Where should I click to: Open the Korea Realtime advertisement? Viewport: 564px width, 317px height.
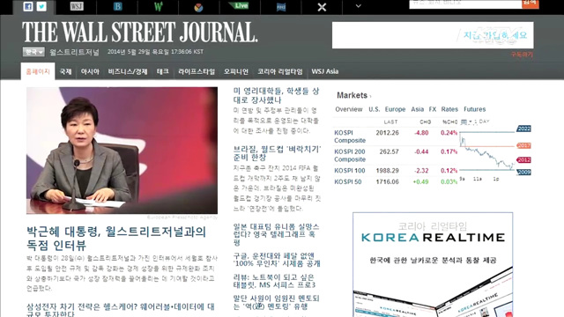(433, 264)
